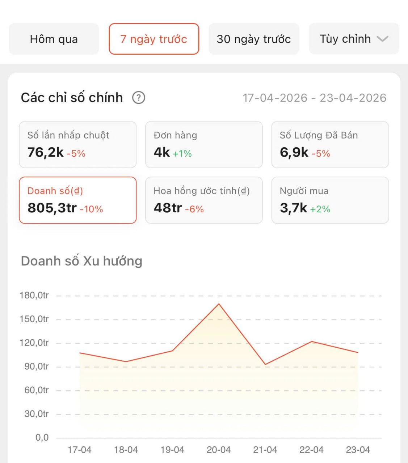Screen dimensions: 408x463
Task: Switch to the 7 ngày trước filter
Action: [x=154, y=39]
